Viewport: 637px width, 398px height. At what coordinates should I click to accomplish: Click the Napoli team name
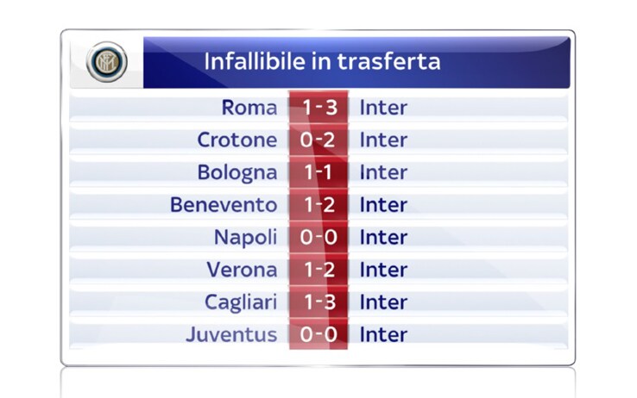246,239
